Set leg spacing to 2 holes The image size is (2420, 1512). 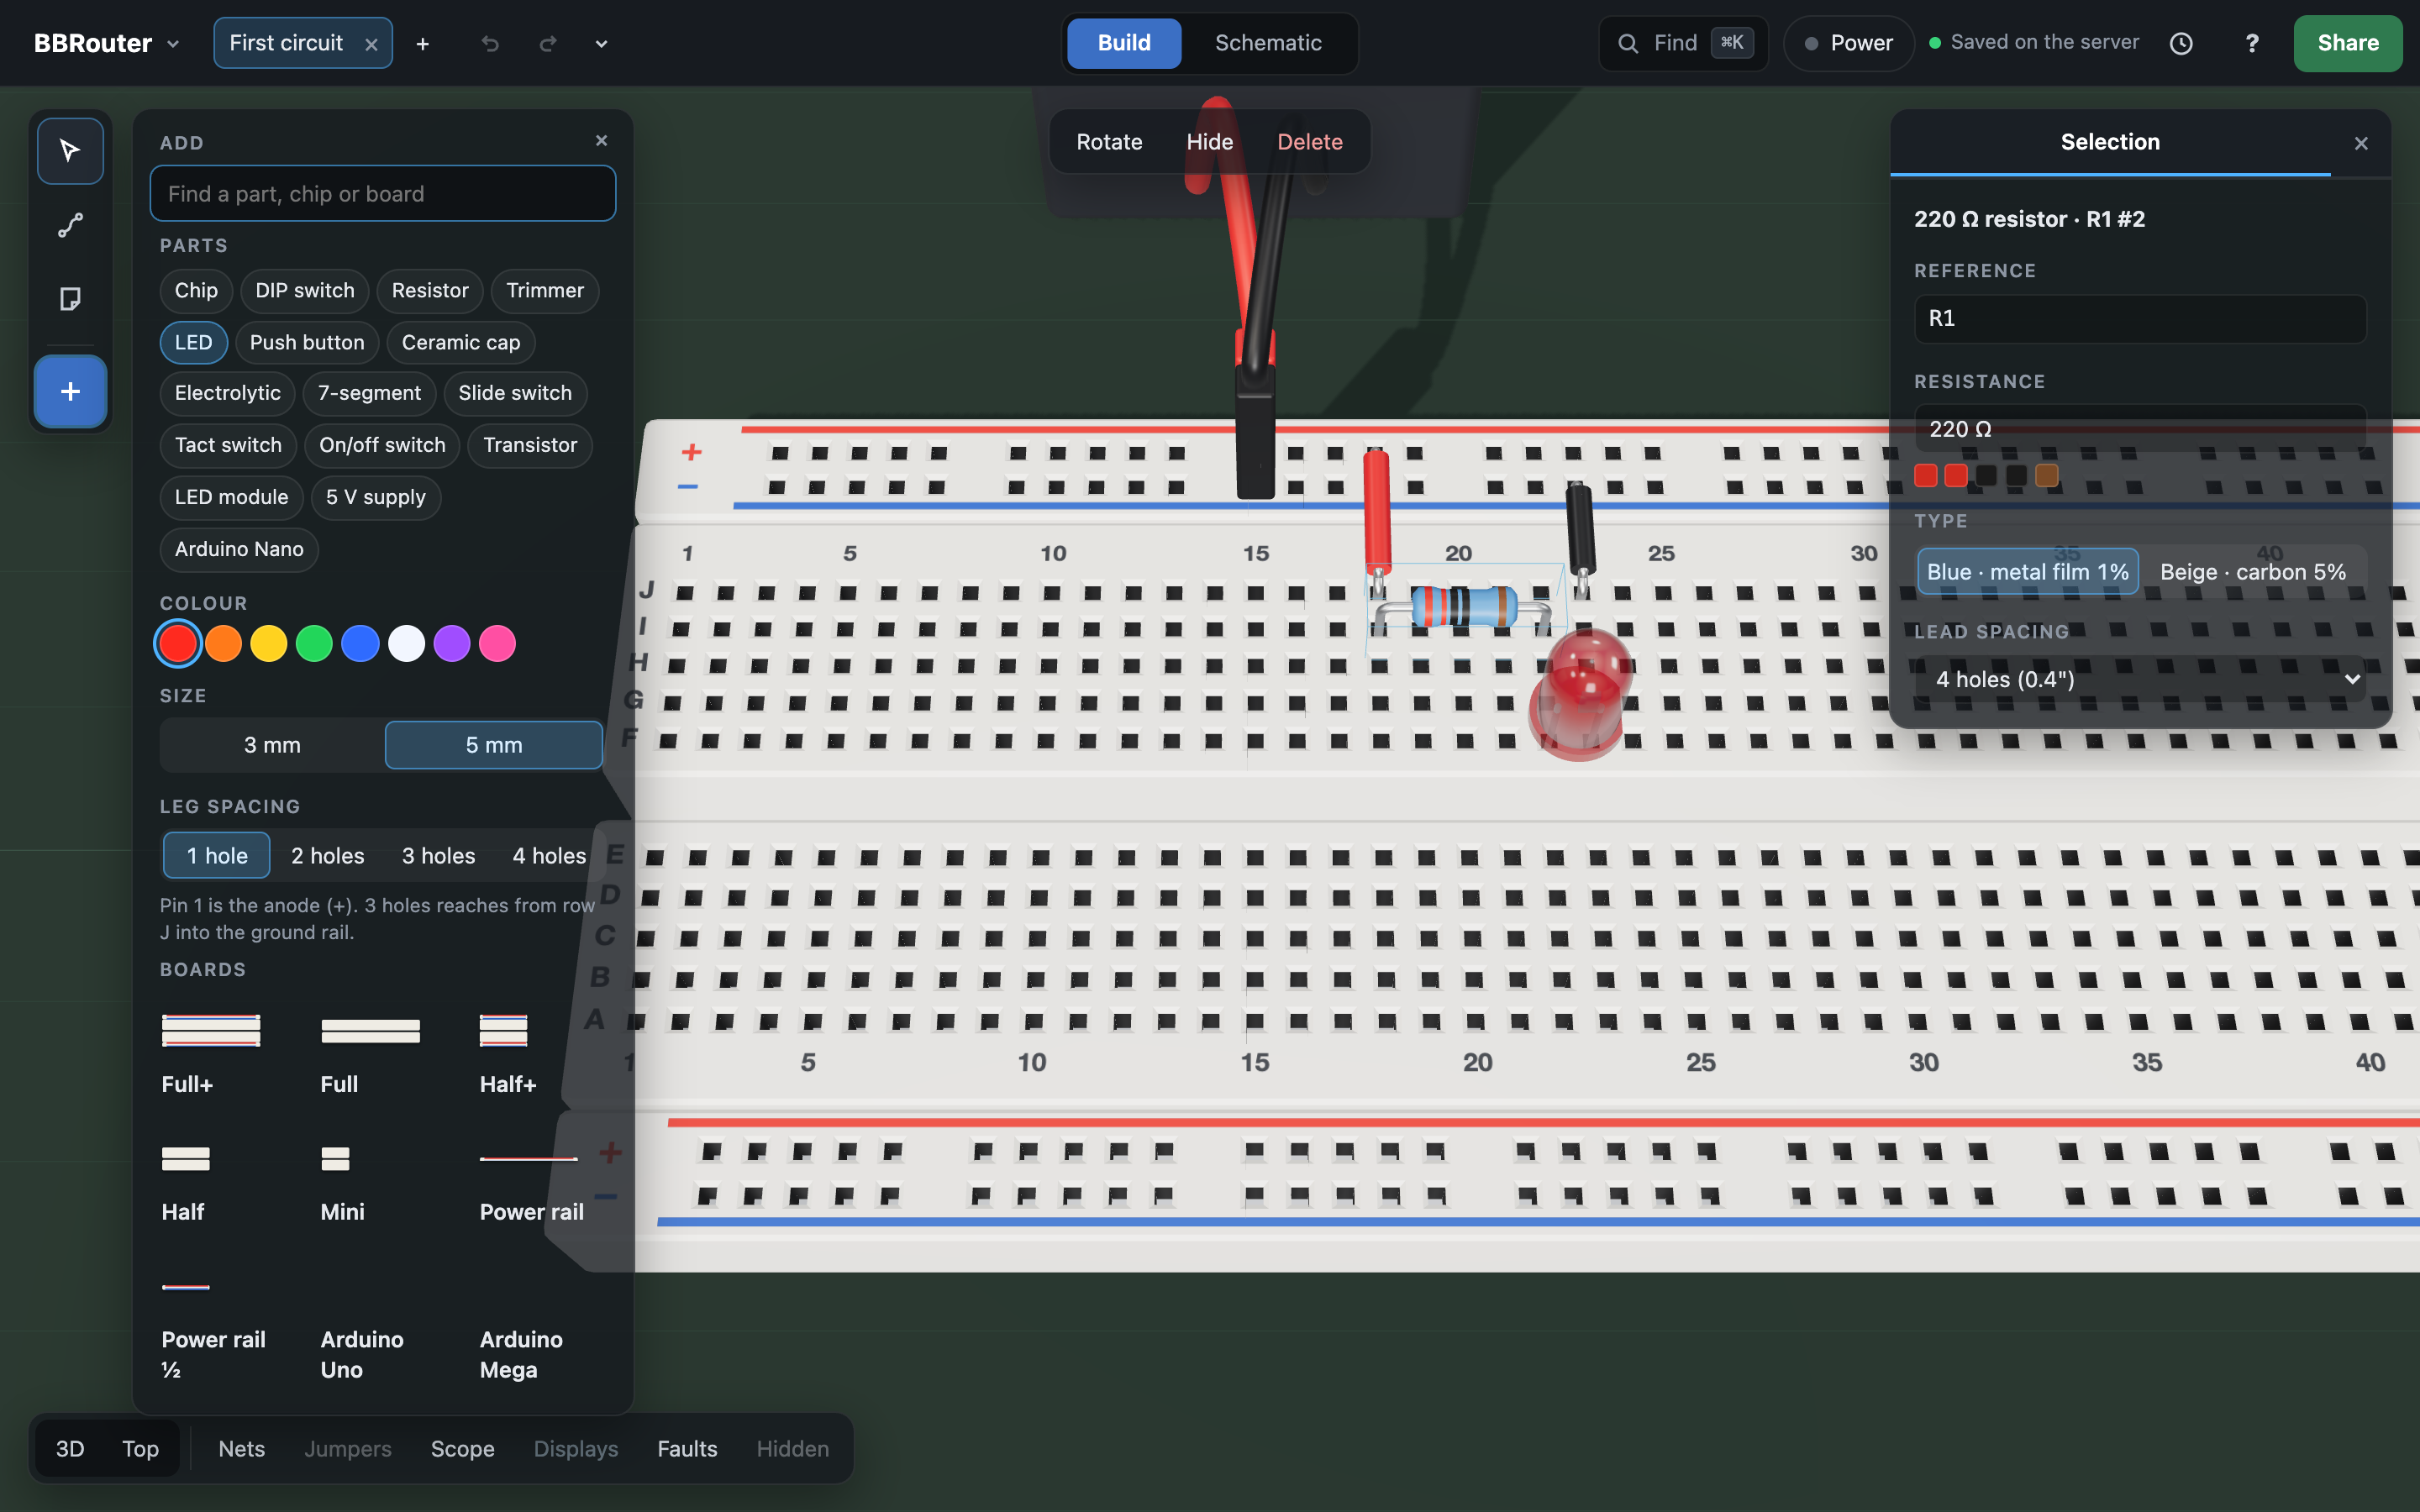point(328,856)
